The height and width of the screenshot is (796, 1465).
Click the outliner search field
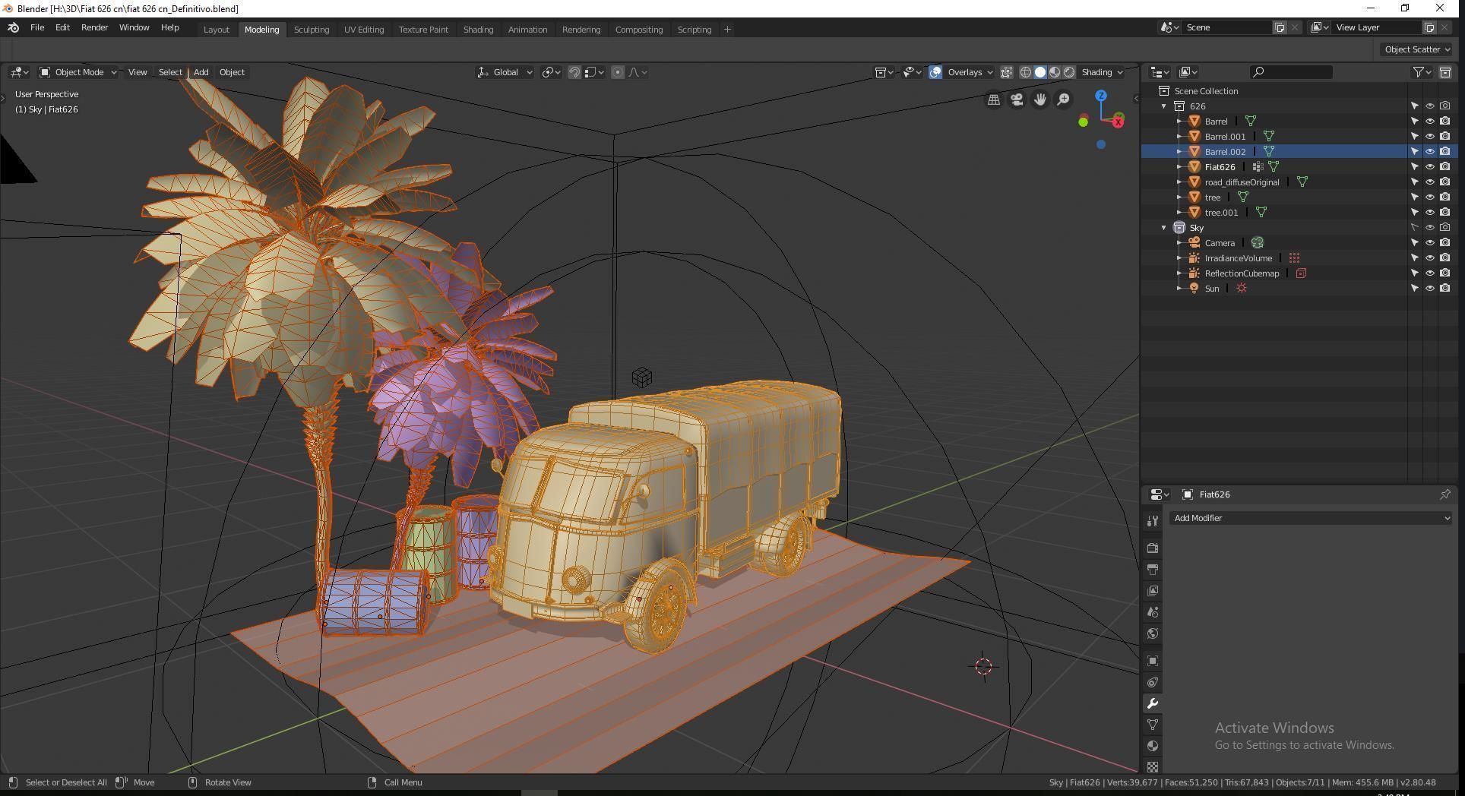[1291, 72]
